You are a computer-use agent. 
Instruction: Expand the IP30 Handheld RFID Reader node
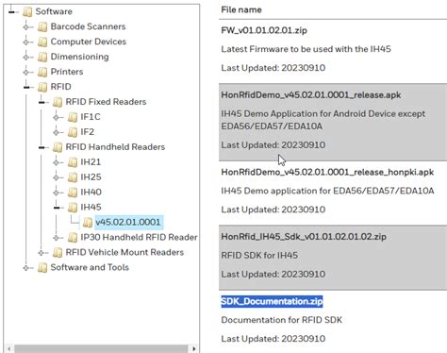(57, 238)
